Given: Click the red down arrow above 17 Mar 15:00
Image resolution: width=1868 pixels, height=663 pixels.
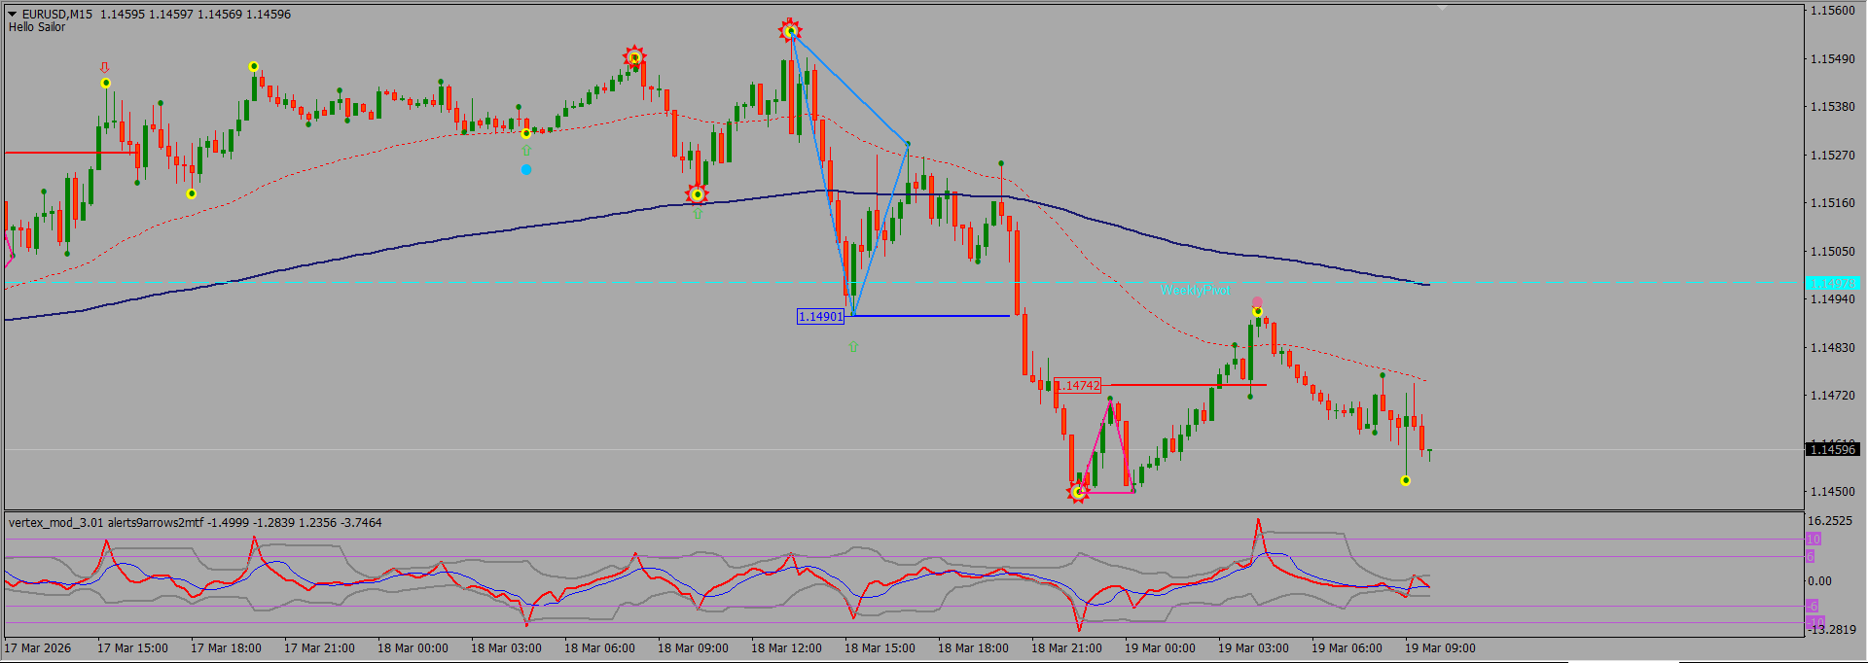Looking at the screenshot, I should point(105,68).
